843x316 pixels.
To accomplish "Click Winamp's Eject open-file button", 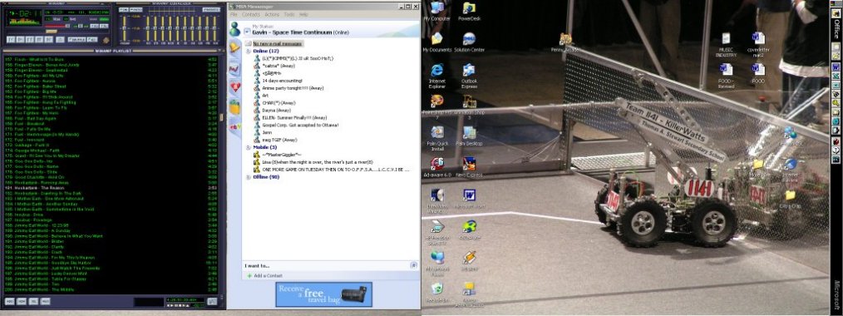I will 60,40.
